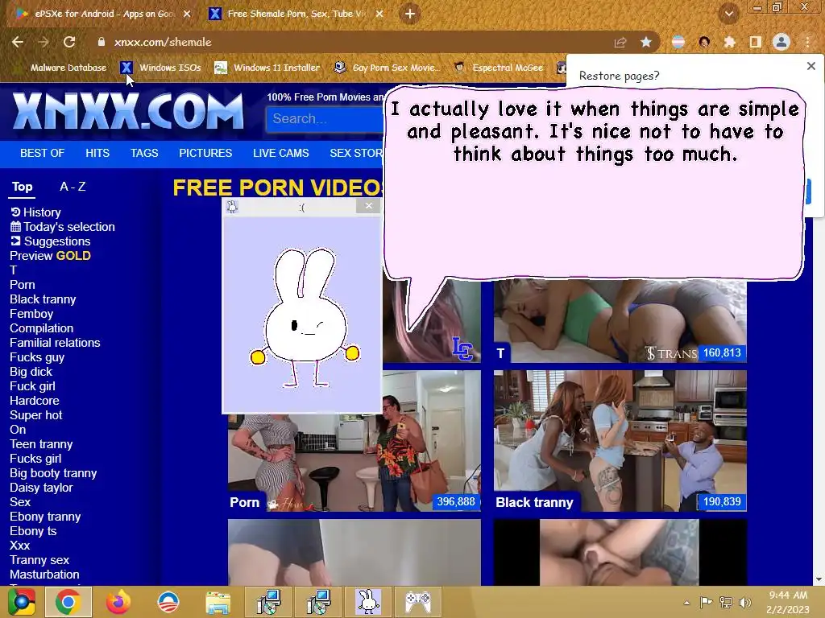Open Today's selection in the sidebar
The height and width of the screenshot is (618, 825).
(x=63, y=227)
